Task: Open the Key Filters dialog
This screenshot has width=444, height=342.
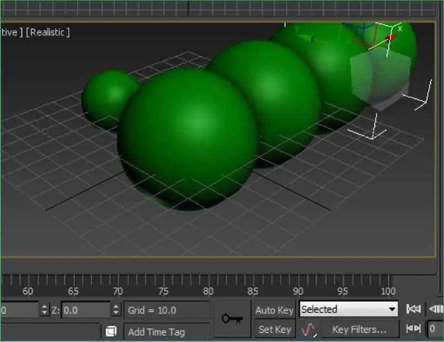Action: point(359,329)
